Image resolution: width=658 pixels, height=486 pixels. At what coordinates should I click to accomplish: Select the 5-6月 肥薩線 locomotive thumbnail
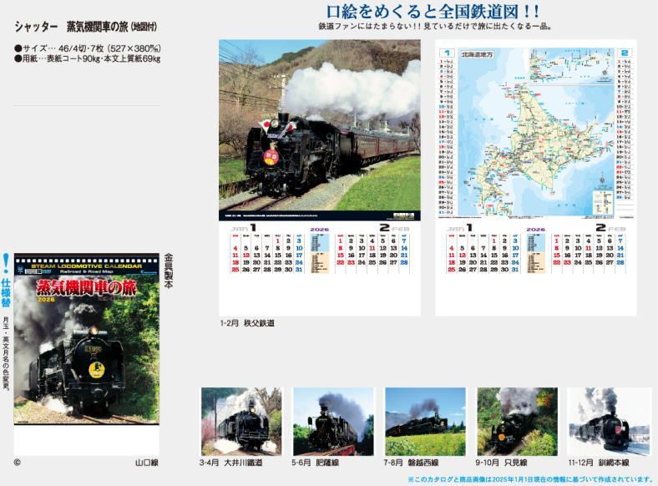pos(333,421)
